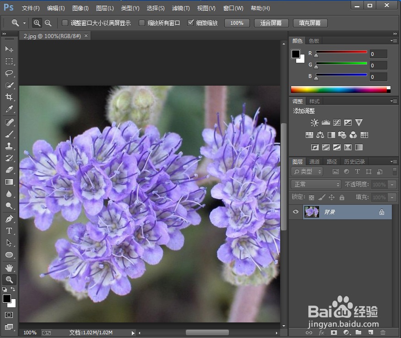Open the layer blend mode dropdown
The width and height of the screenshot is (401, 338).
pos(316,184)
